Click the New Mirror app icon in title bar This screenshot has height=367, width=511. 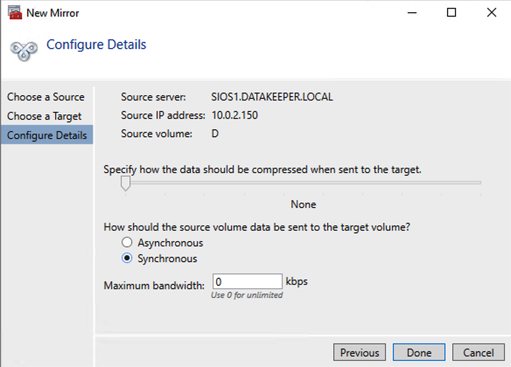[x=15, y=13]
